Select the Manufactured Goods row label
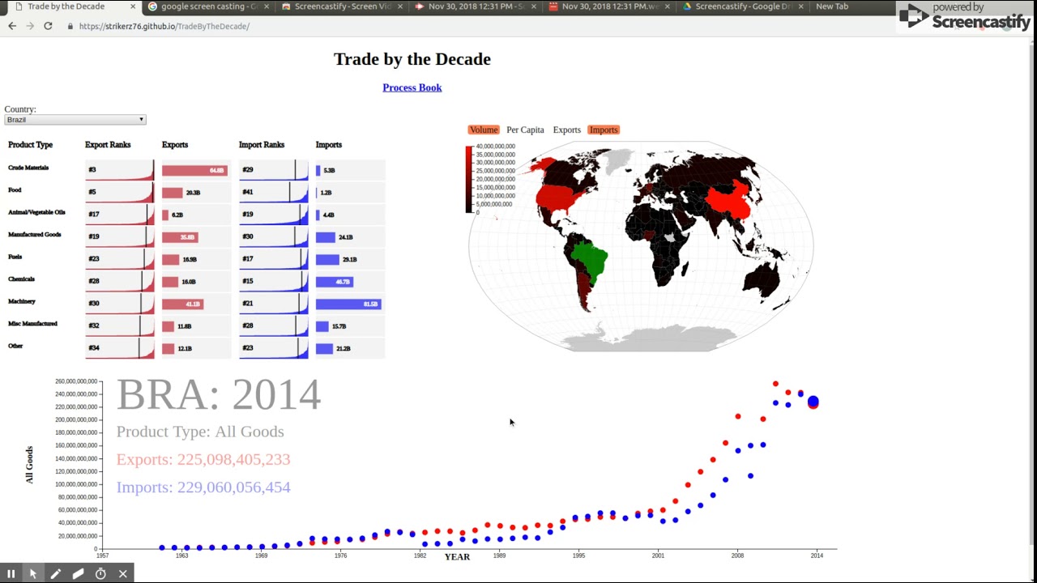 tap(35, 235)
